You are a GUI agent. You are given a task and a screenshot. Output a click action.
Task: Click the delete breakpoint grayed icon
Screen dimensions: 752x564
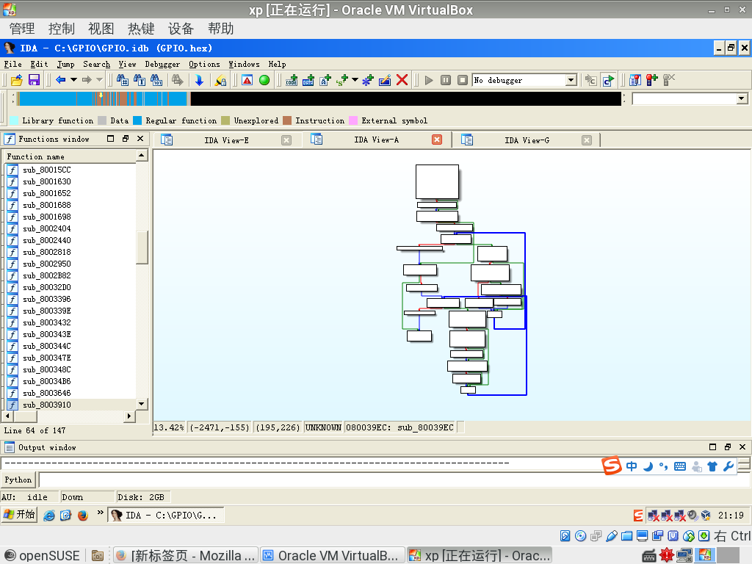[669, 80]
